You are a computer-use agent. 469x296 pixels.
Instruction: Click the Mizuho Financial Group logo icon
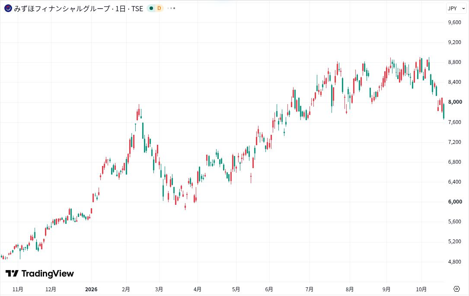coord(8,8)
